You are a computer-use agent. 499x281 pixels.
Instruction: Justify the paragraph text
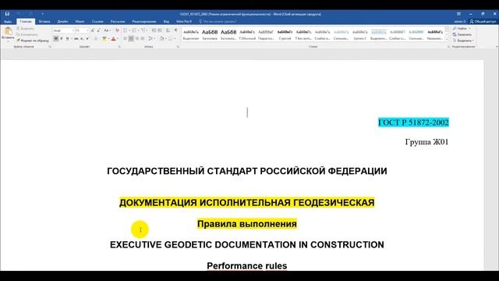coord(143,38)
